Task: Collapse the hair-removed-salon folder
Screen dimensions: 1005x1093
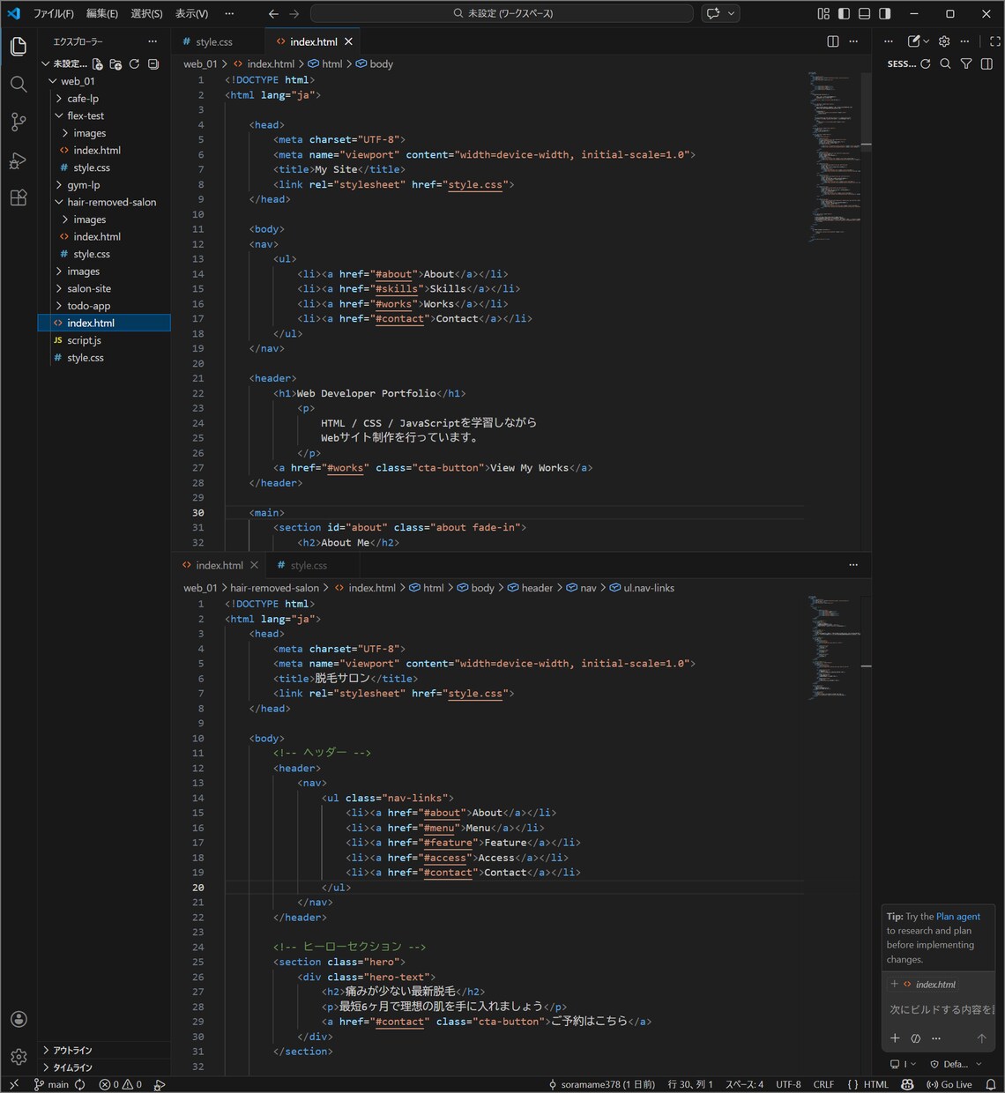Action: [104, 202]
